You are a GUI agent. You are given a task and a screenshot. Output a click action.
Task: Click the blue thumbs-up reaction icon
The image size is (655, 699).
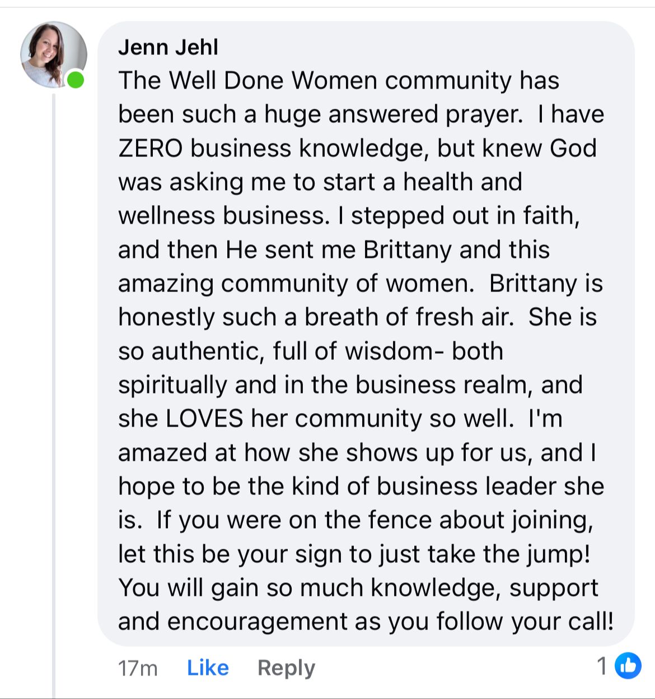click(x=628, y=666)
